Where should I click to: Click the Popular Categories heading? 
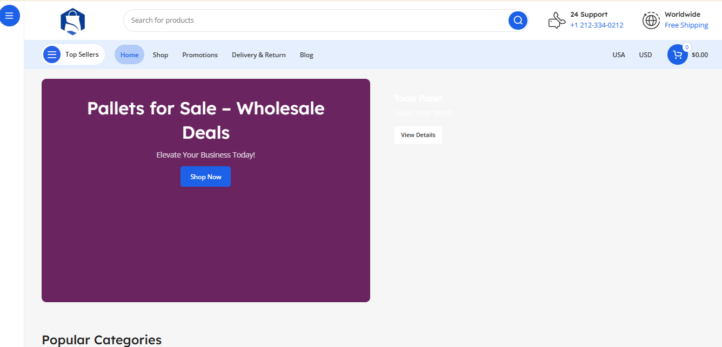(102, 340)
